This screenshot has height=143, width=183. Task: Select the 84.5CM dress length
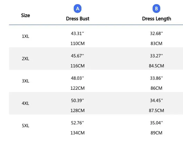coord(156,66)
